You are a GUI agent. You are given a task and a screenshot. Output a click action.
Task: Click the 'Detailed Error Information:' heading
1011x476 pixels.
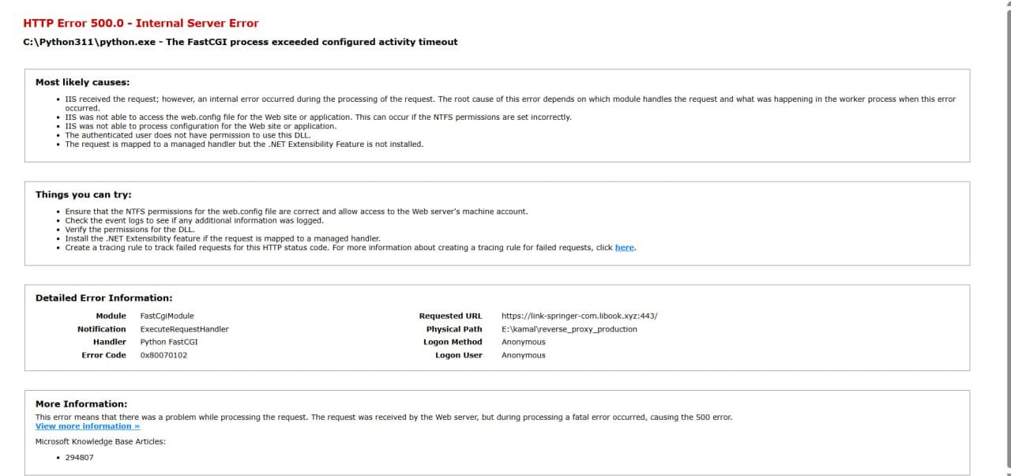[103, 298]
